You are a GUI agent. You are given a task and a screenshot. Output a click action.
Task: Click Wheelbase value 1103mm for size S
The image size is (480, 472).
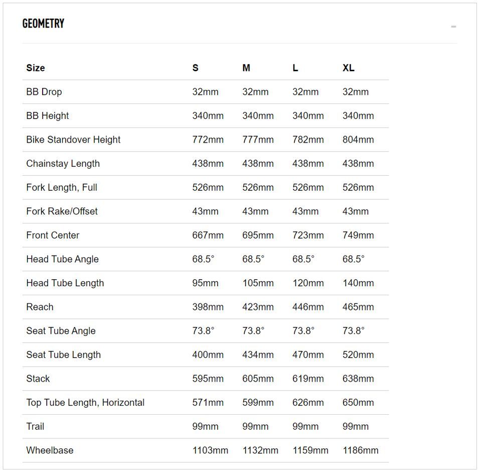coord(210,450)
